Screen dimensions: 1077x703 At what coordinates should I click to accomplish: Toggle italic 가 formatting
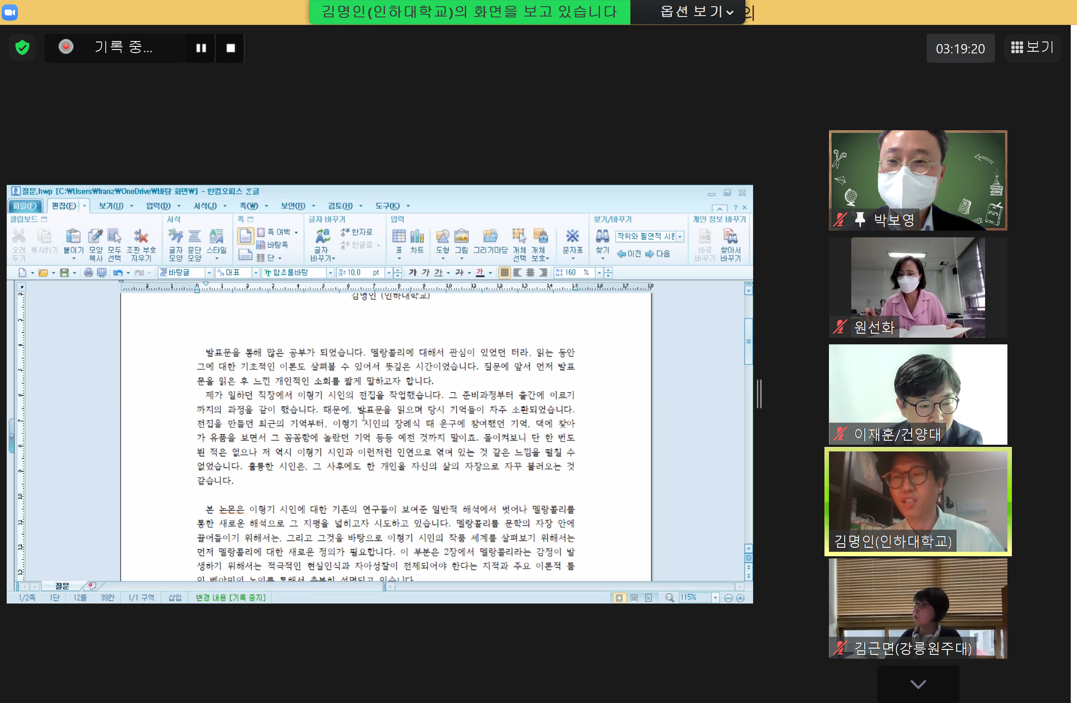tap(425, 273)
